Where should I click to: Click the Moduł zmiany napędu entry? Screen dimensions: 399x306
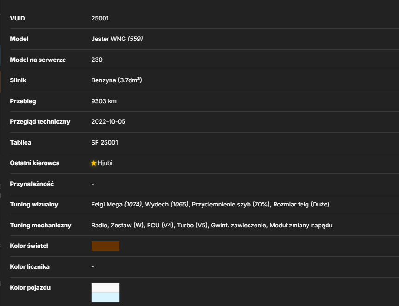coord(301,225)
